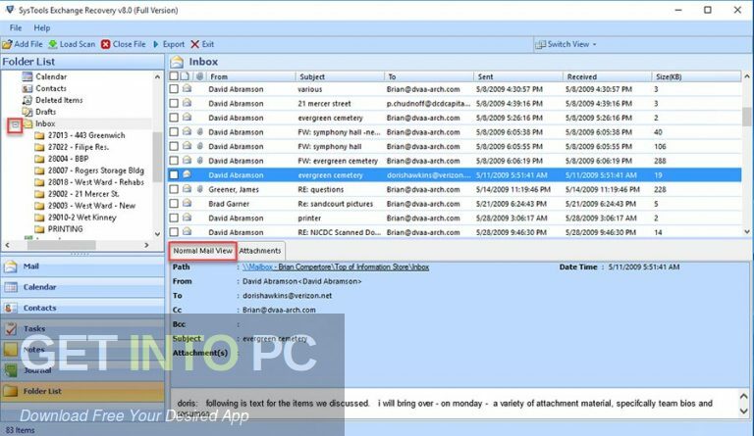Open the Mail navigation button
The width and height of the screenshot is (754, 436).
tap(82, 266)
